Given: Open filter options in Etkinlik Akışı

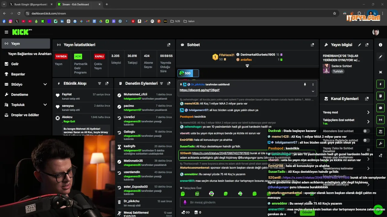Looking at the screenshot, I should [x=99, y=83].
